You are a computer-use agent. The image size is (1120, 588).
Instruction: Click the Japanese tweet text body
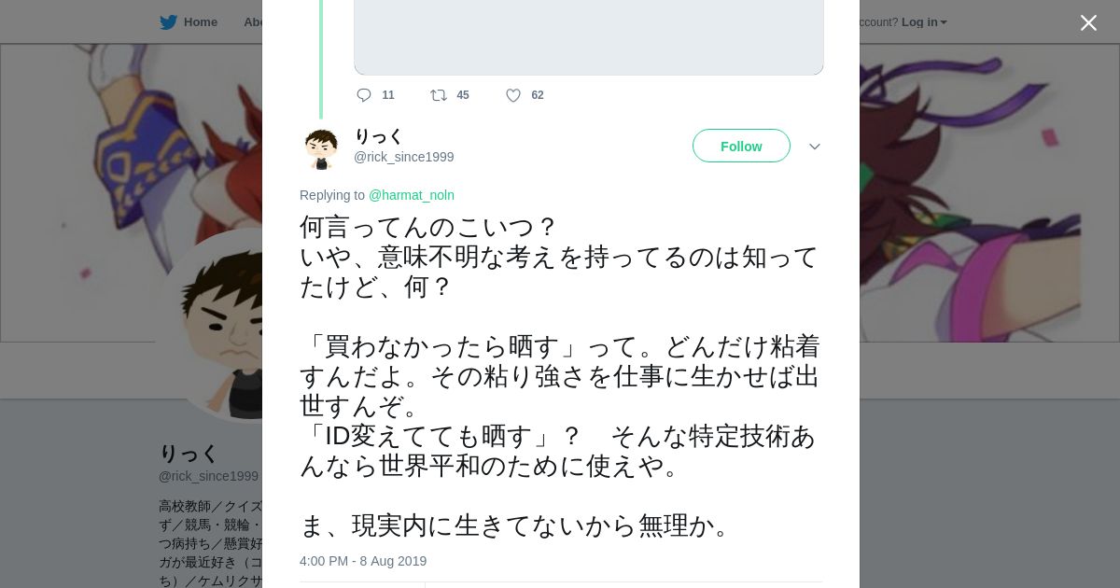tap(560, 373)
